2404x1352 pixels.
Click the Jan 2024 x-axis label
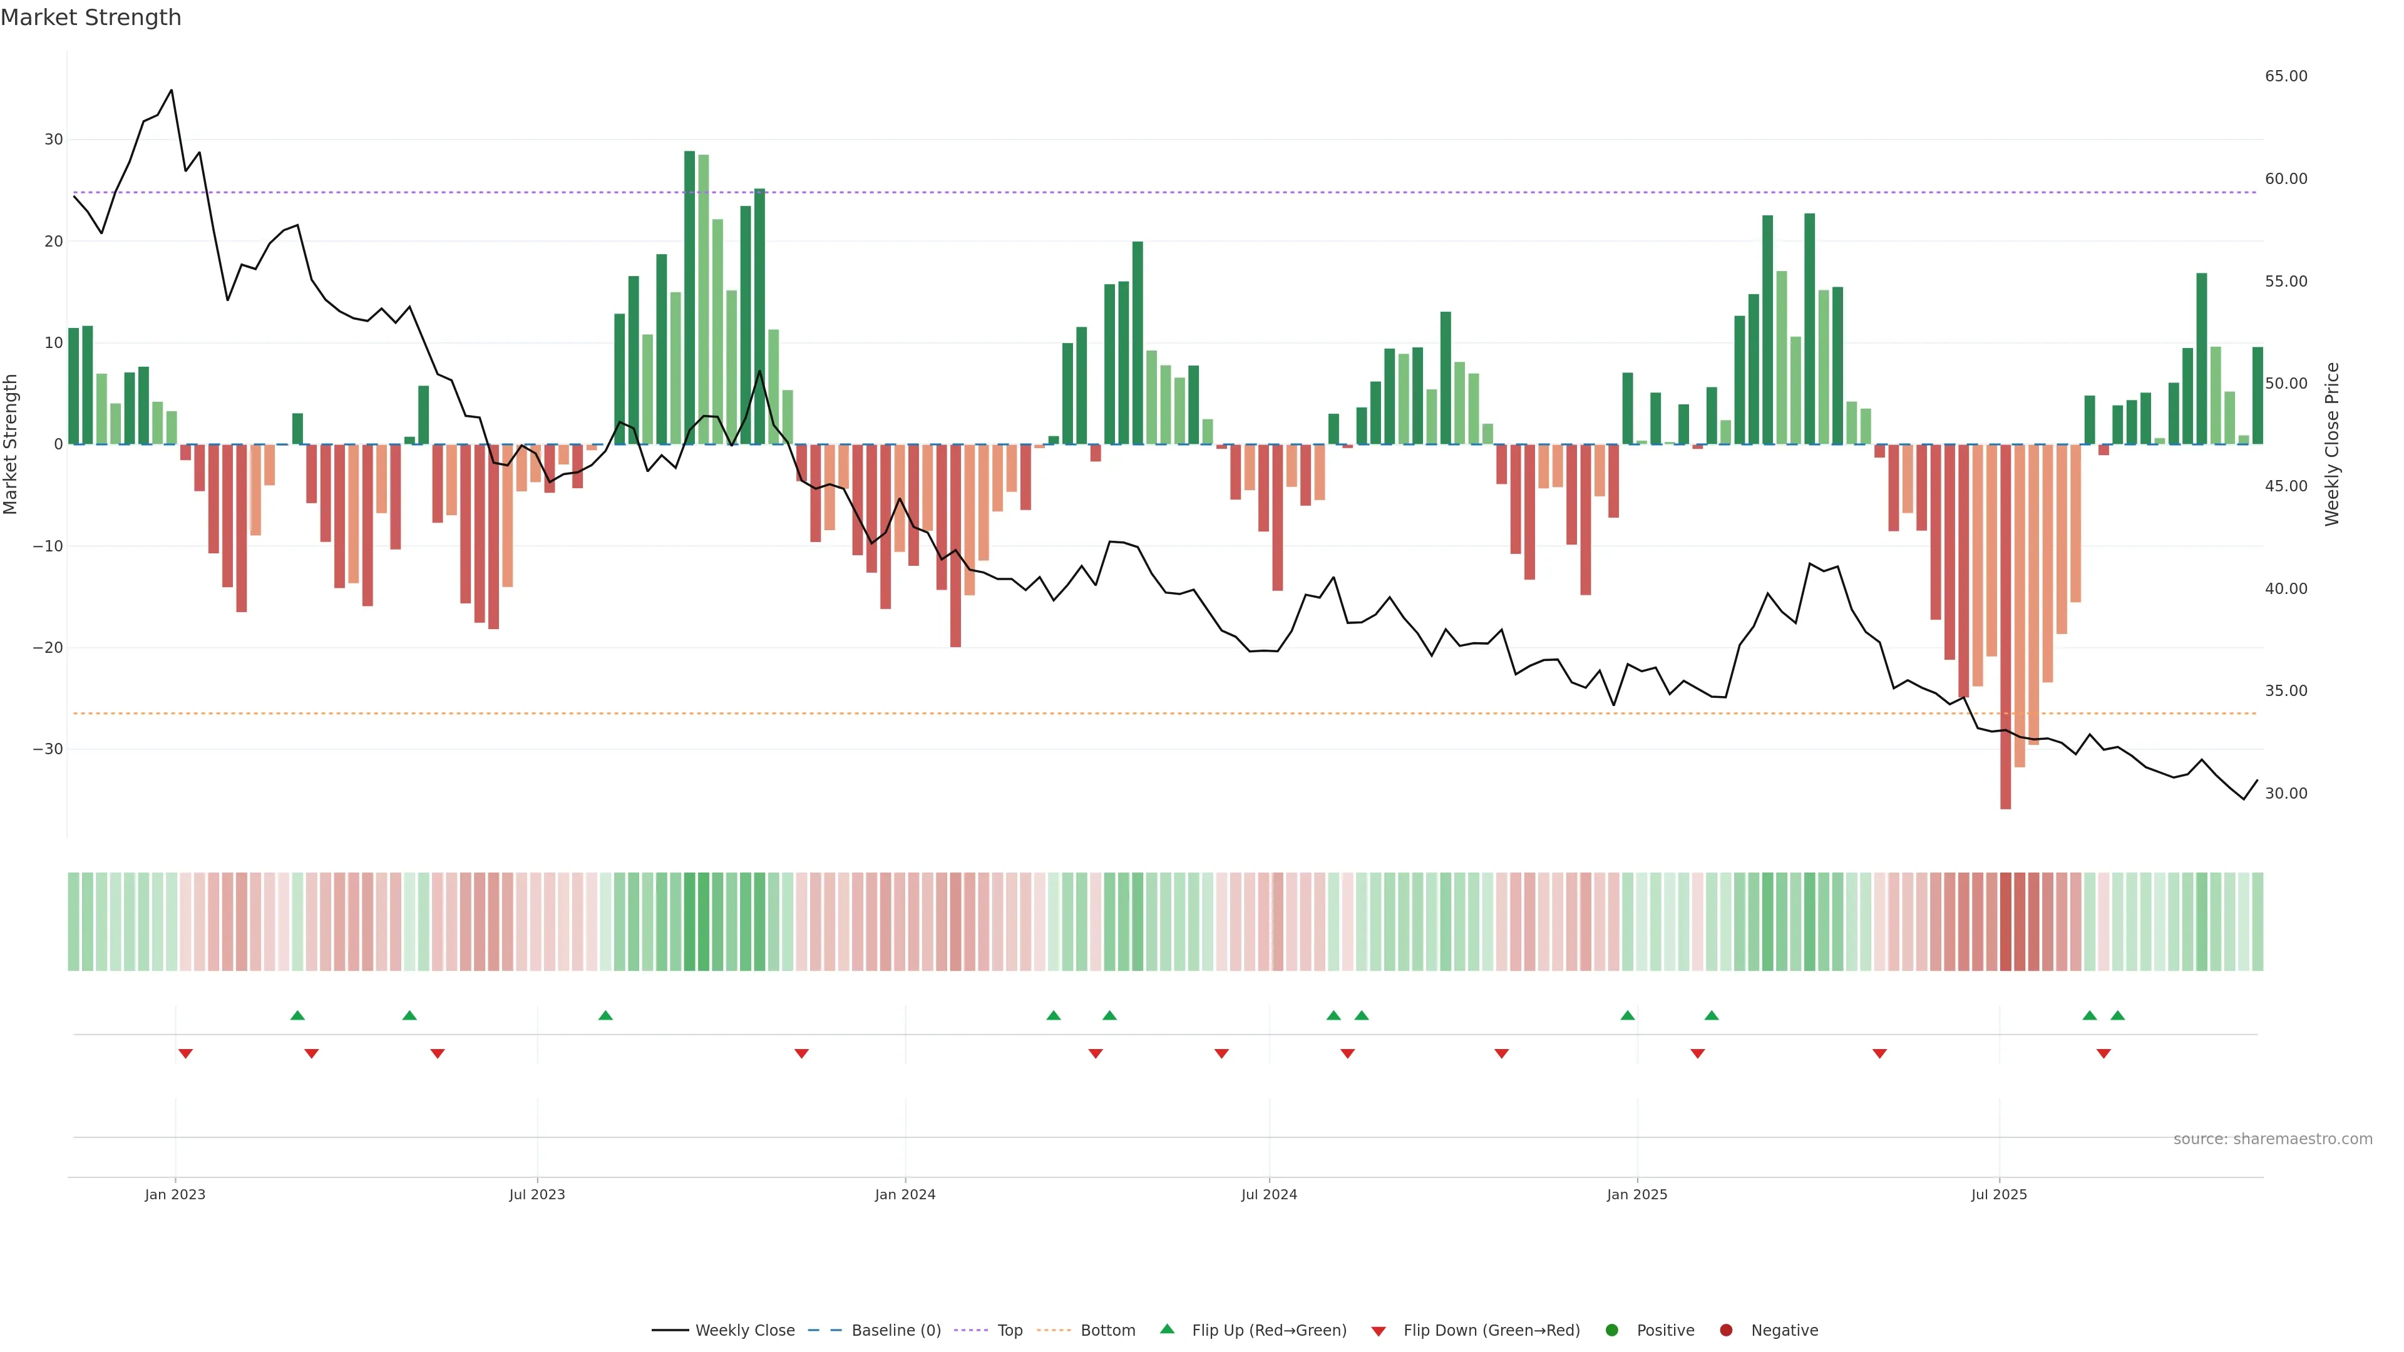coord(904,1194)
